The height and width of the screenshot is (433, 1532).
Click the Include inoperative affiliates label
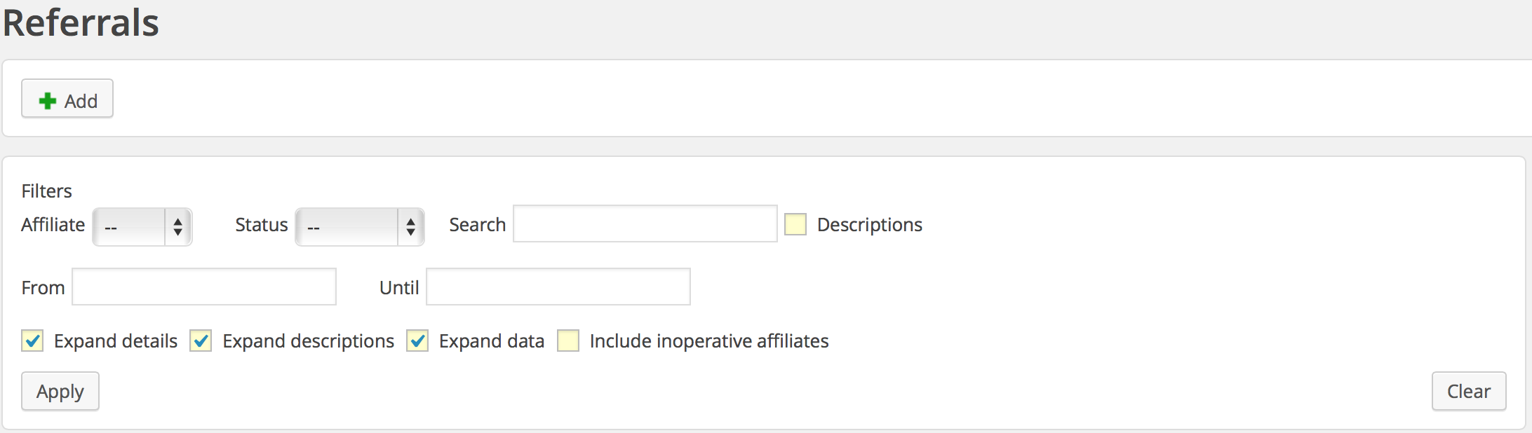click(709, 341)
